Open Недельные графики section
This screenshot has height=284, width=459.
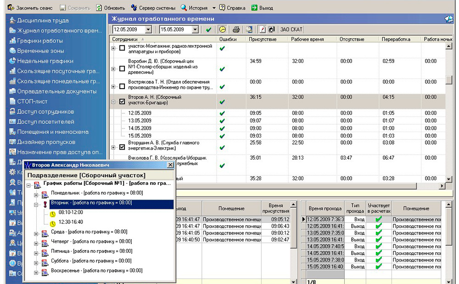click(x=41, y=61)
